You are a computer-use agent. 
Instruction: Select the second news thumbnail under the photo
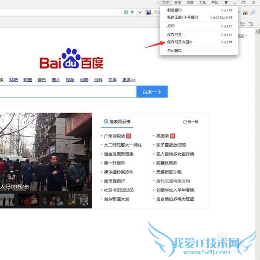28,200
